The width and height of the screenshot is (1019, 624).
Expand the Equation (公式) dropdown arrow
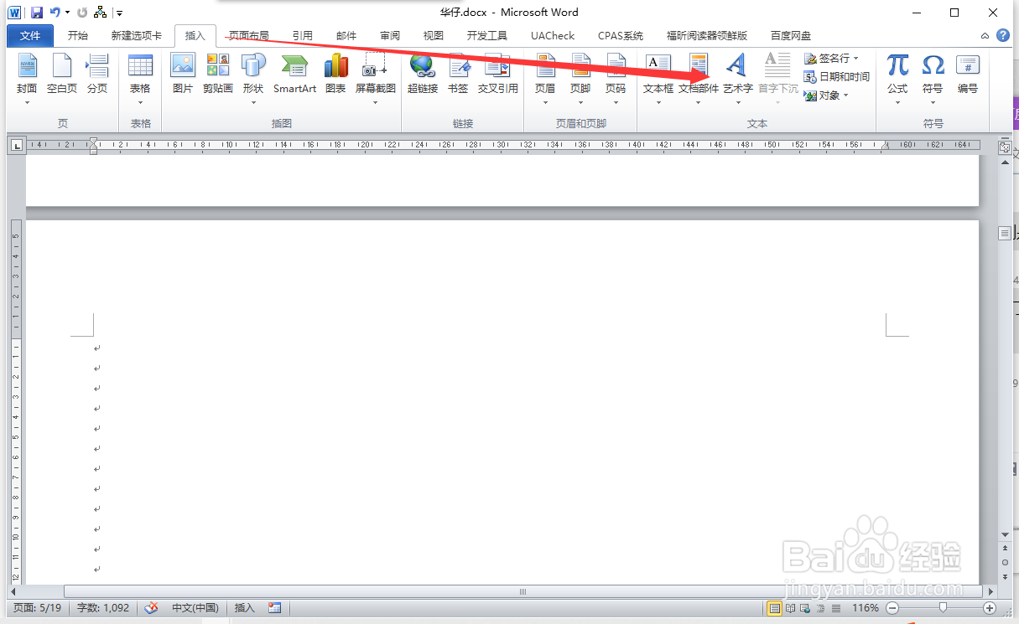897,103
